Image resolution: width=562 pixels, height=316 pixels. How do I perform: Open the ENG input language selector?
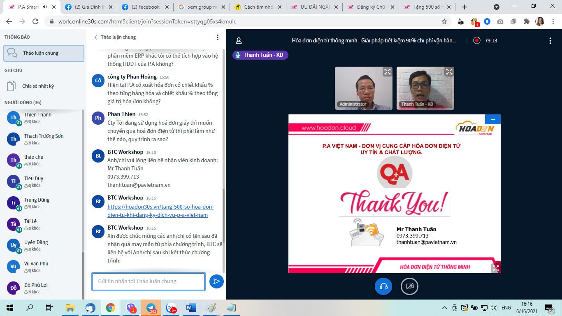point(506,308)
